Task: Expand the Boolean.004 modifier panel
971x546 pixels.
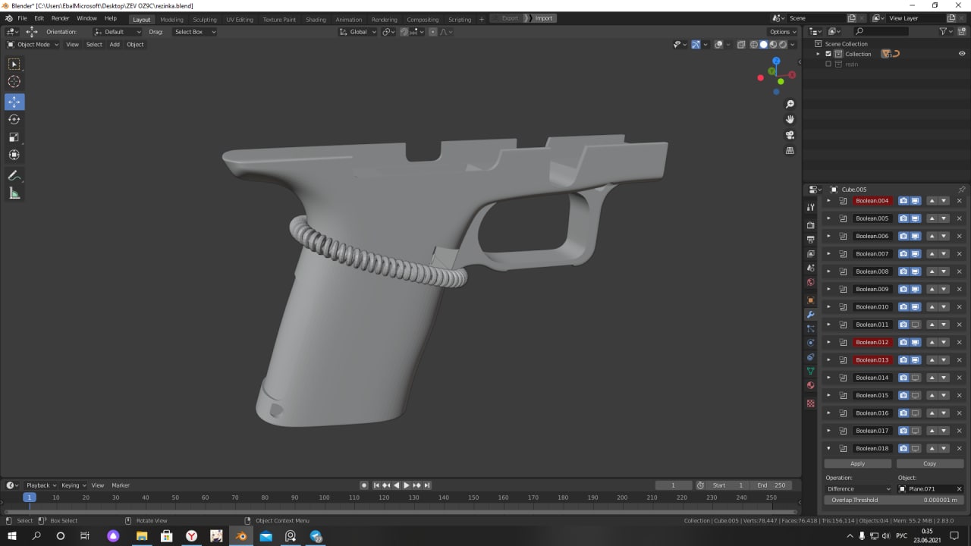Action: 828,201
